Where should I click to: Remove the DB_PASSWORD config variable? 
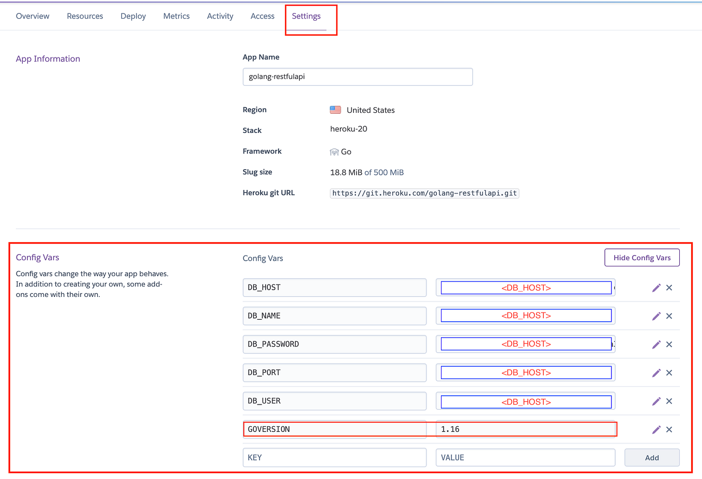click(669, 344)
